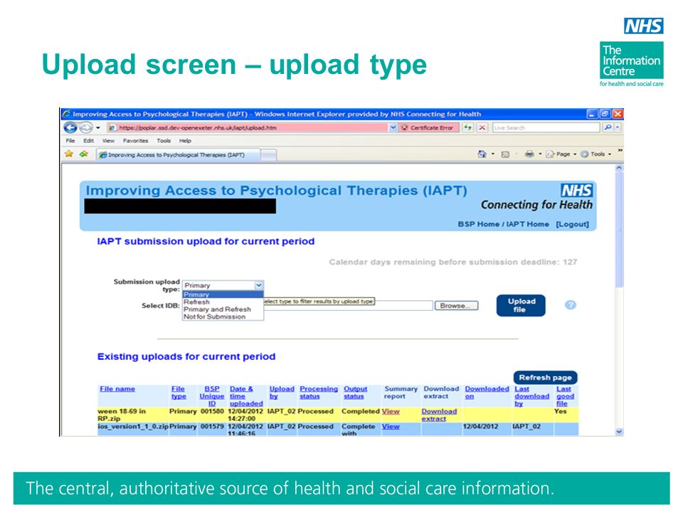The image size is (683, 512).
Task: Click Download extract link for upload 001580
Action: coord(439,415)
